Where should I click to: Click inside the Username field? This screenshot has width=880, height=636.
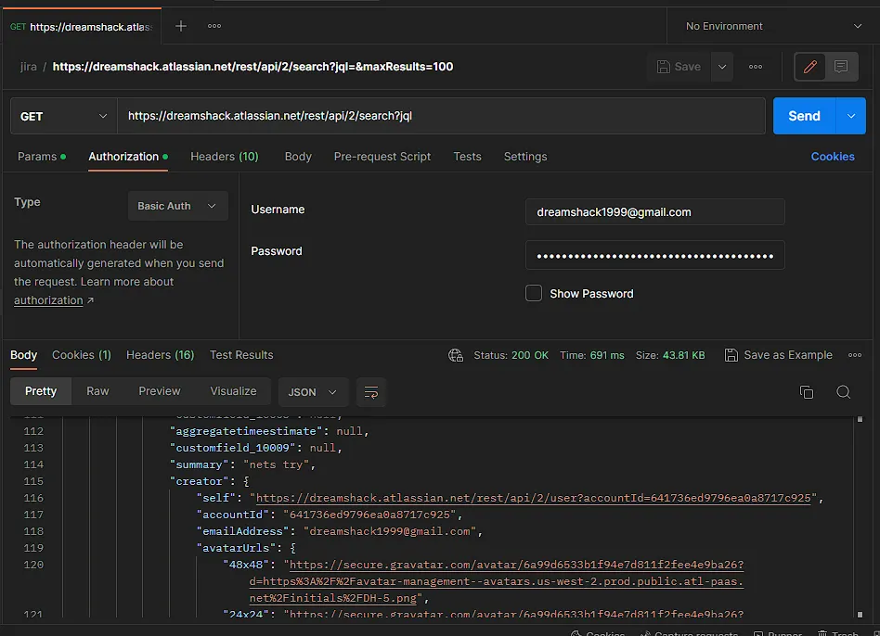pyautogui.click(x=654, y=212)
